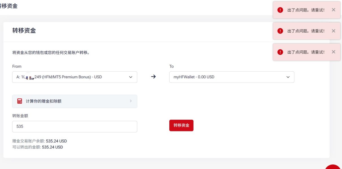Click the 转账金额 amount input field
Screen dimensions: 342x169
click(x=75, y=127)
